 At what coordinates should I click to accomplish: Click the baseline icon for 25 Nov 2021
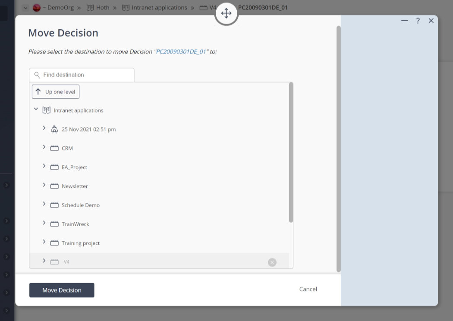(x=54, y=129)
